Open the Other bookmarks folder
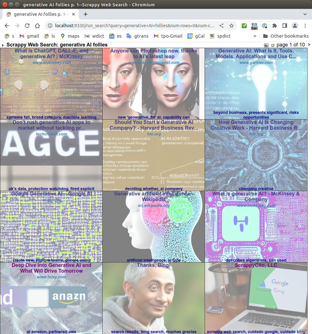 (x=286, y=36)
